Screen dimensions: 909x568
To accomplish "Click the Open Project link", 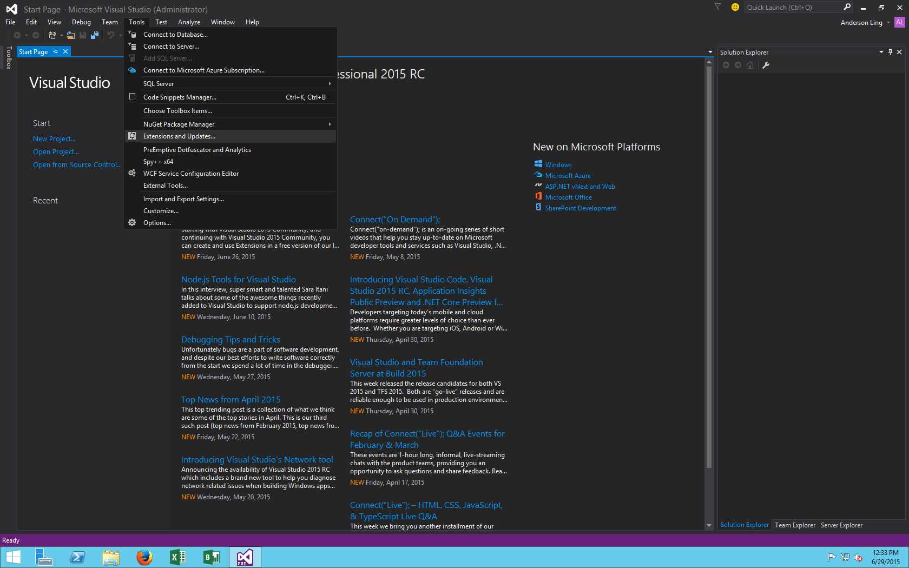I will click(56, 152).
